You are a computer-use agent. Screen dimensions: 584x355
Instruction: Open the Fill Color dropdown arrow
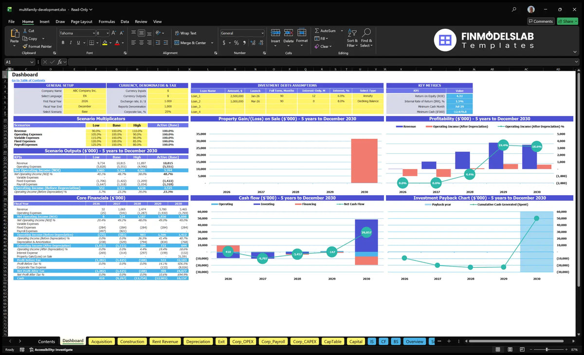(109, 43)
